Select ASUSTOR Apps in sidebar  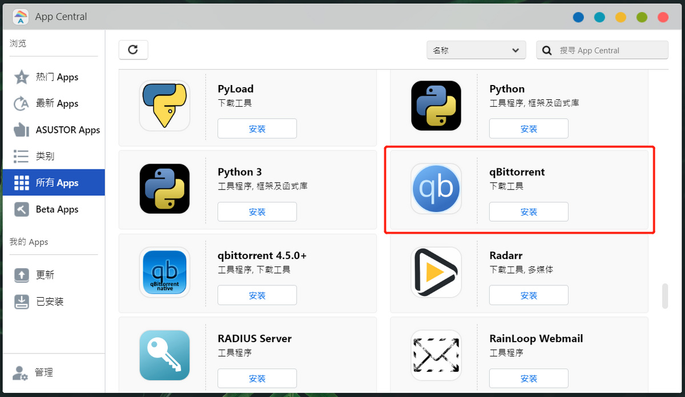click(53, 129)
